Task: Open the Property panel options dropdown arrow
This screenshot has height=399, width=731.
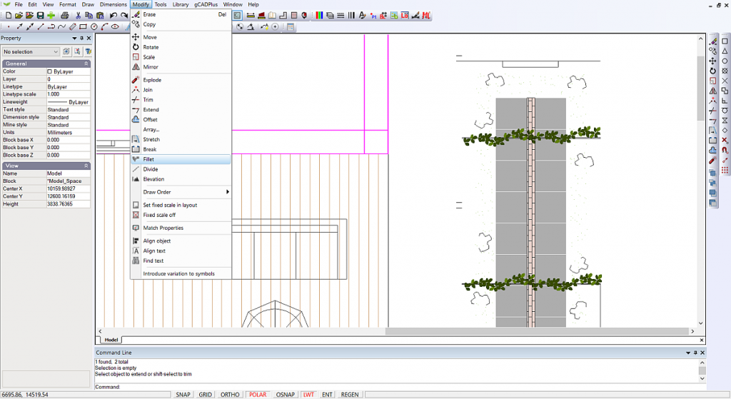Action: point(74,39)
